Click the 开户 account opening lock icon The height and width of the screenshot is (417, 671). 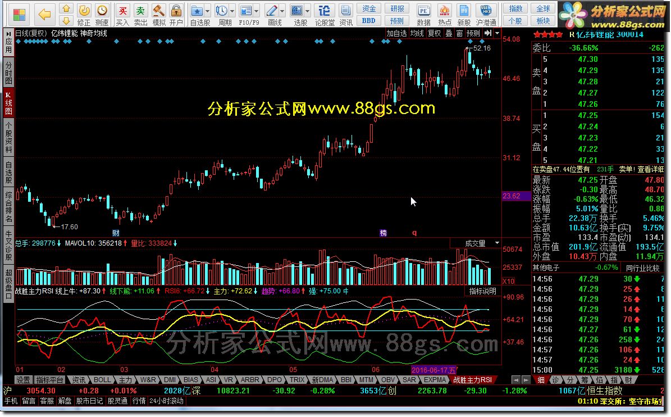[176, 15]
